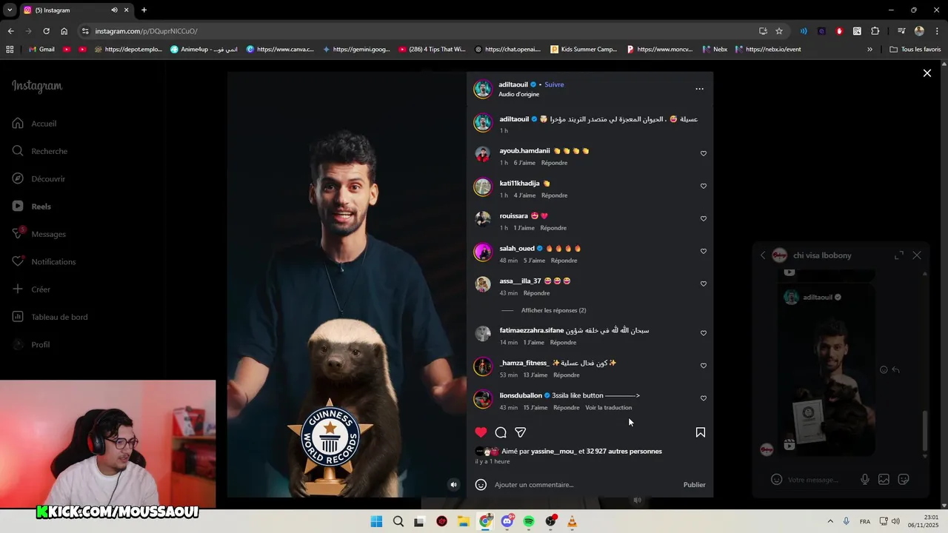Reload the browser page
The image size is (948, 533).
click(x=46, y=31)
